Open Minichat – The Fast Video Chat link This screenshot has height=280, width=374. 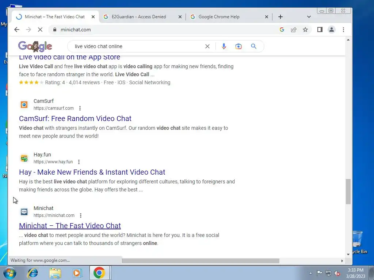70,225
